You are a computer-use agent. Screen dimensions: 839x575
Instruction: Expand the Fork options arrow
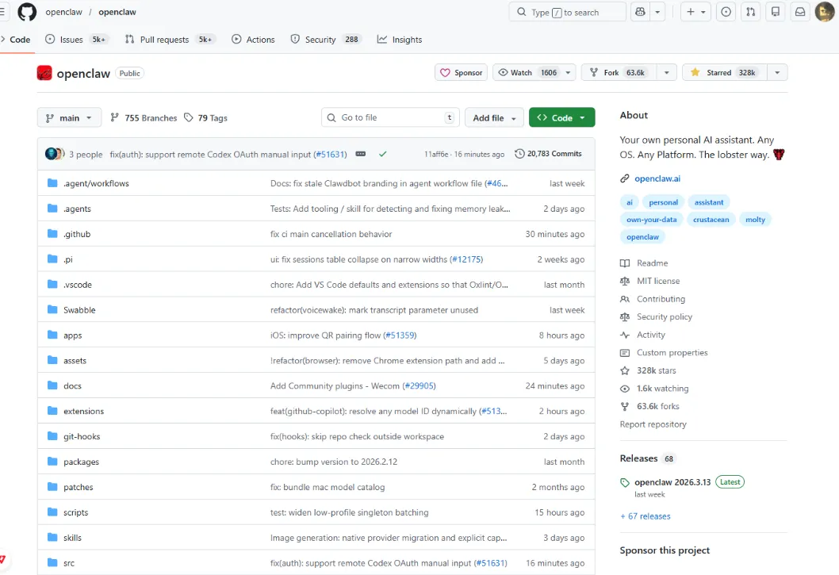click(667, 72)
